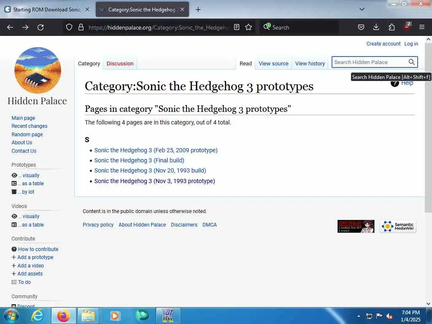
Task: Open the Windows Start button
Action: coord(11,316)
